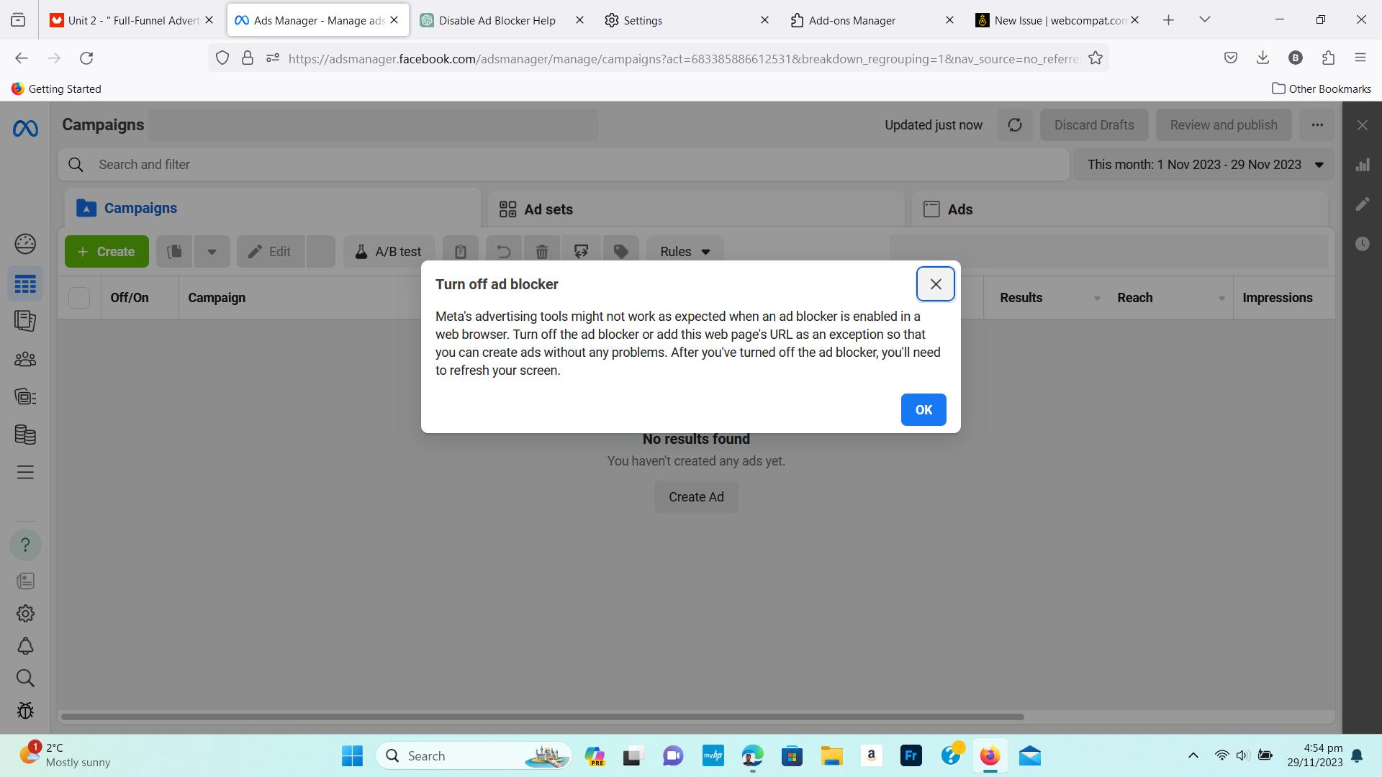Click the taskbar Search box
The width and height of the screenshot is (1382, 777).
click(474, 756)
